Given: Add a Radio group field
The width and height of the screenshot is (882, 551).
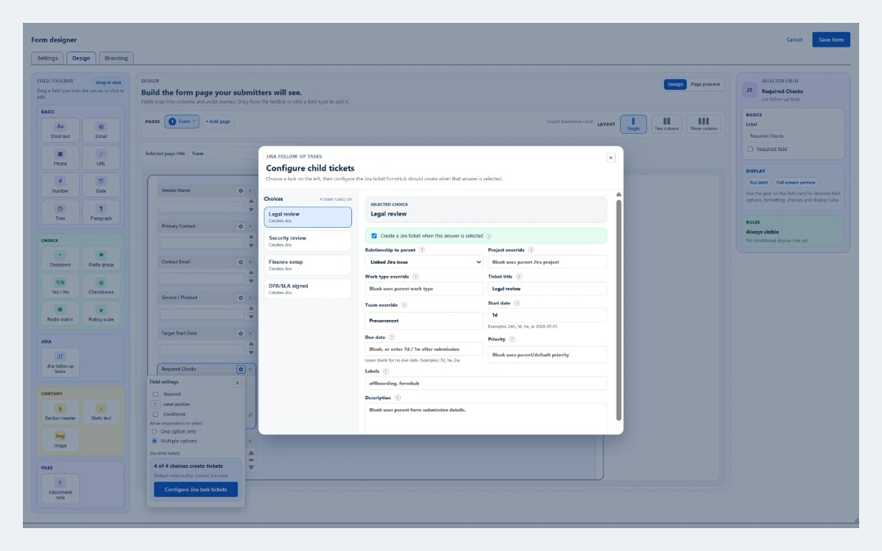Looking at the screenshot, I should [x=100, y=259].
